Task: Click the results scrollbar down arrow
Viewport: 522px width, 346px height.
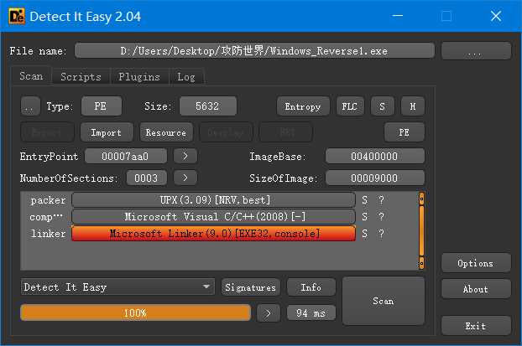Action: point(421,263)
